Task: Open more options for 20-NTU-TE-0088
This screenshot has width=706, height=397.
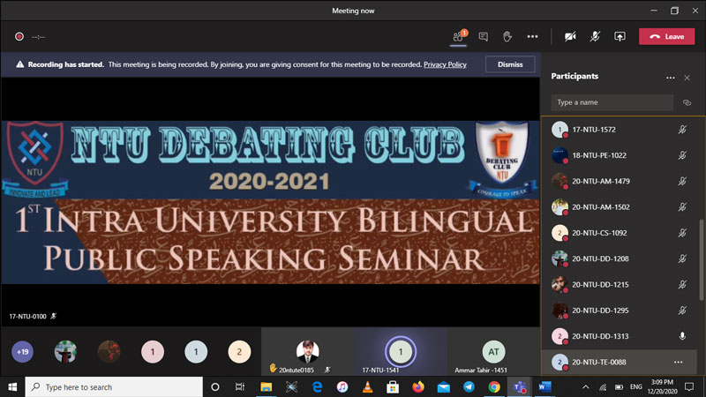Action: pyautogui.click(x=678, y=362)
